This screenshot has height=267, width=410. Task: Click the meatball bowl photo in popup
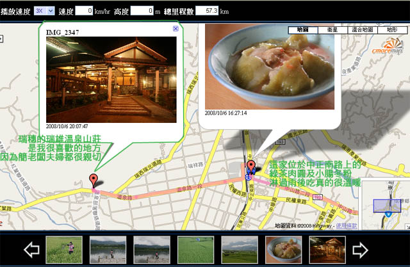click(270, 67)
